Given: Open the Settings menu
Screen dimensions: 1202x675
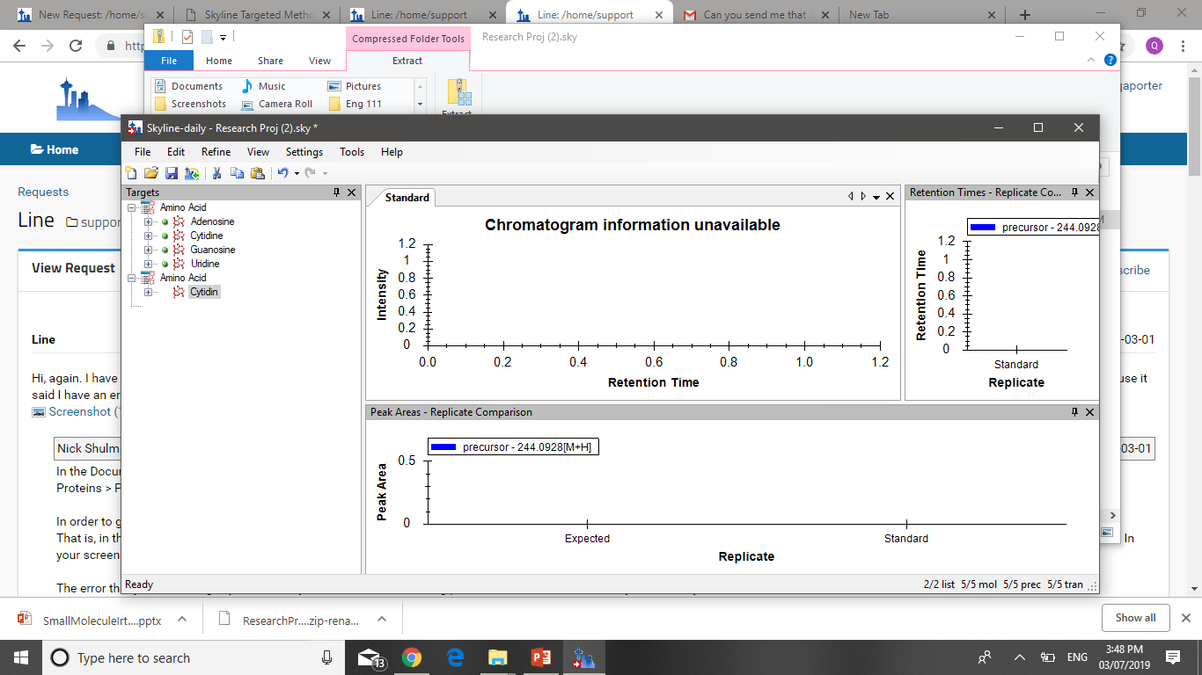Looking at the screenshot, I should [x=304, y=152].
